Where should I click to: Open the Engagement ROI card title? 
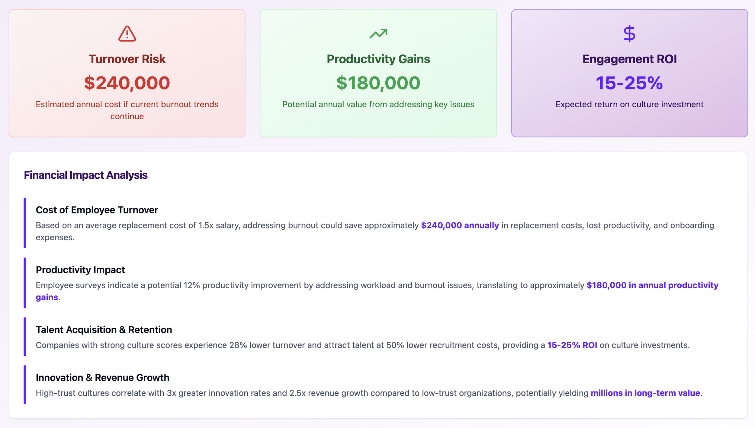629,59
